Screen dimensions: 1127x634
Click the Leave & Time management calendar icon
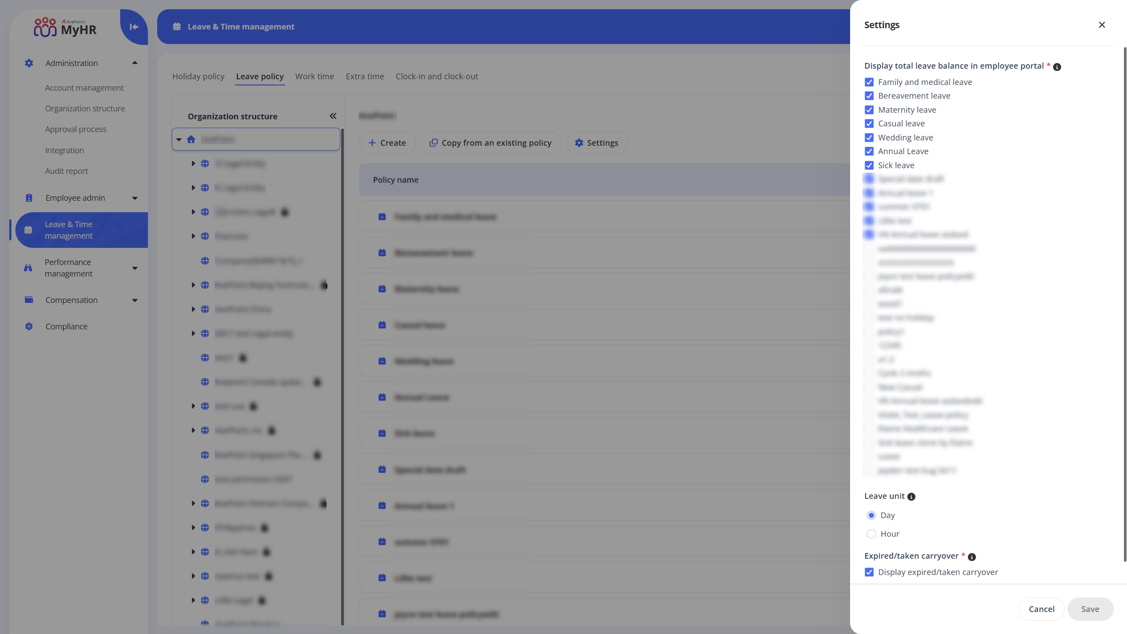coord(28,229)
